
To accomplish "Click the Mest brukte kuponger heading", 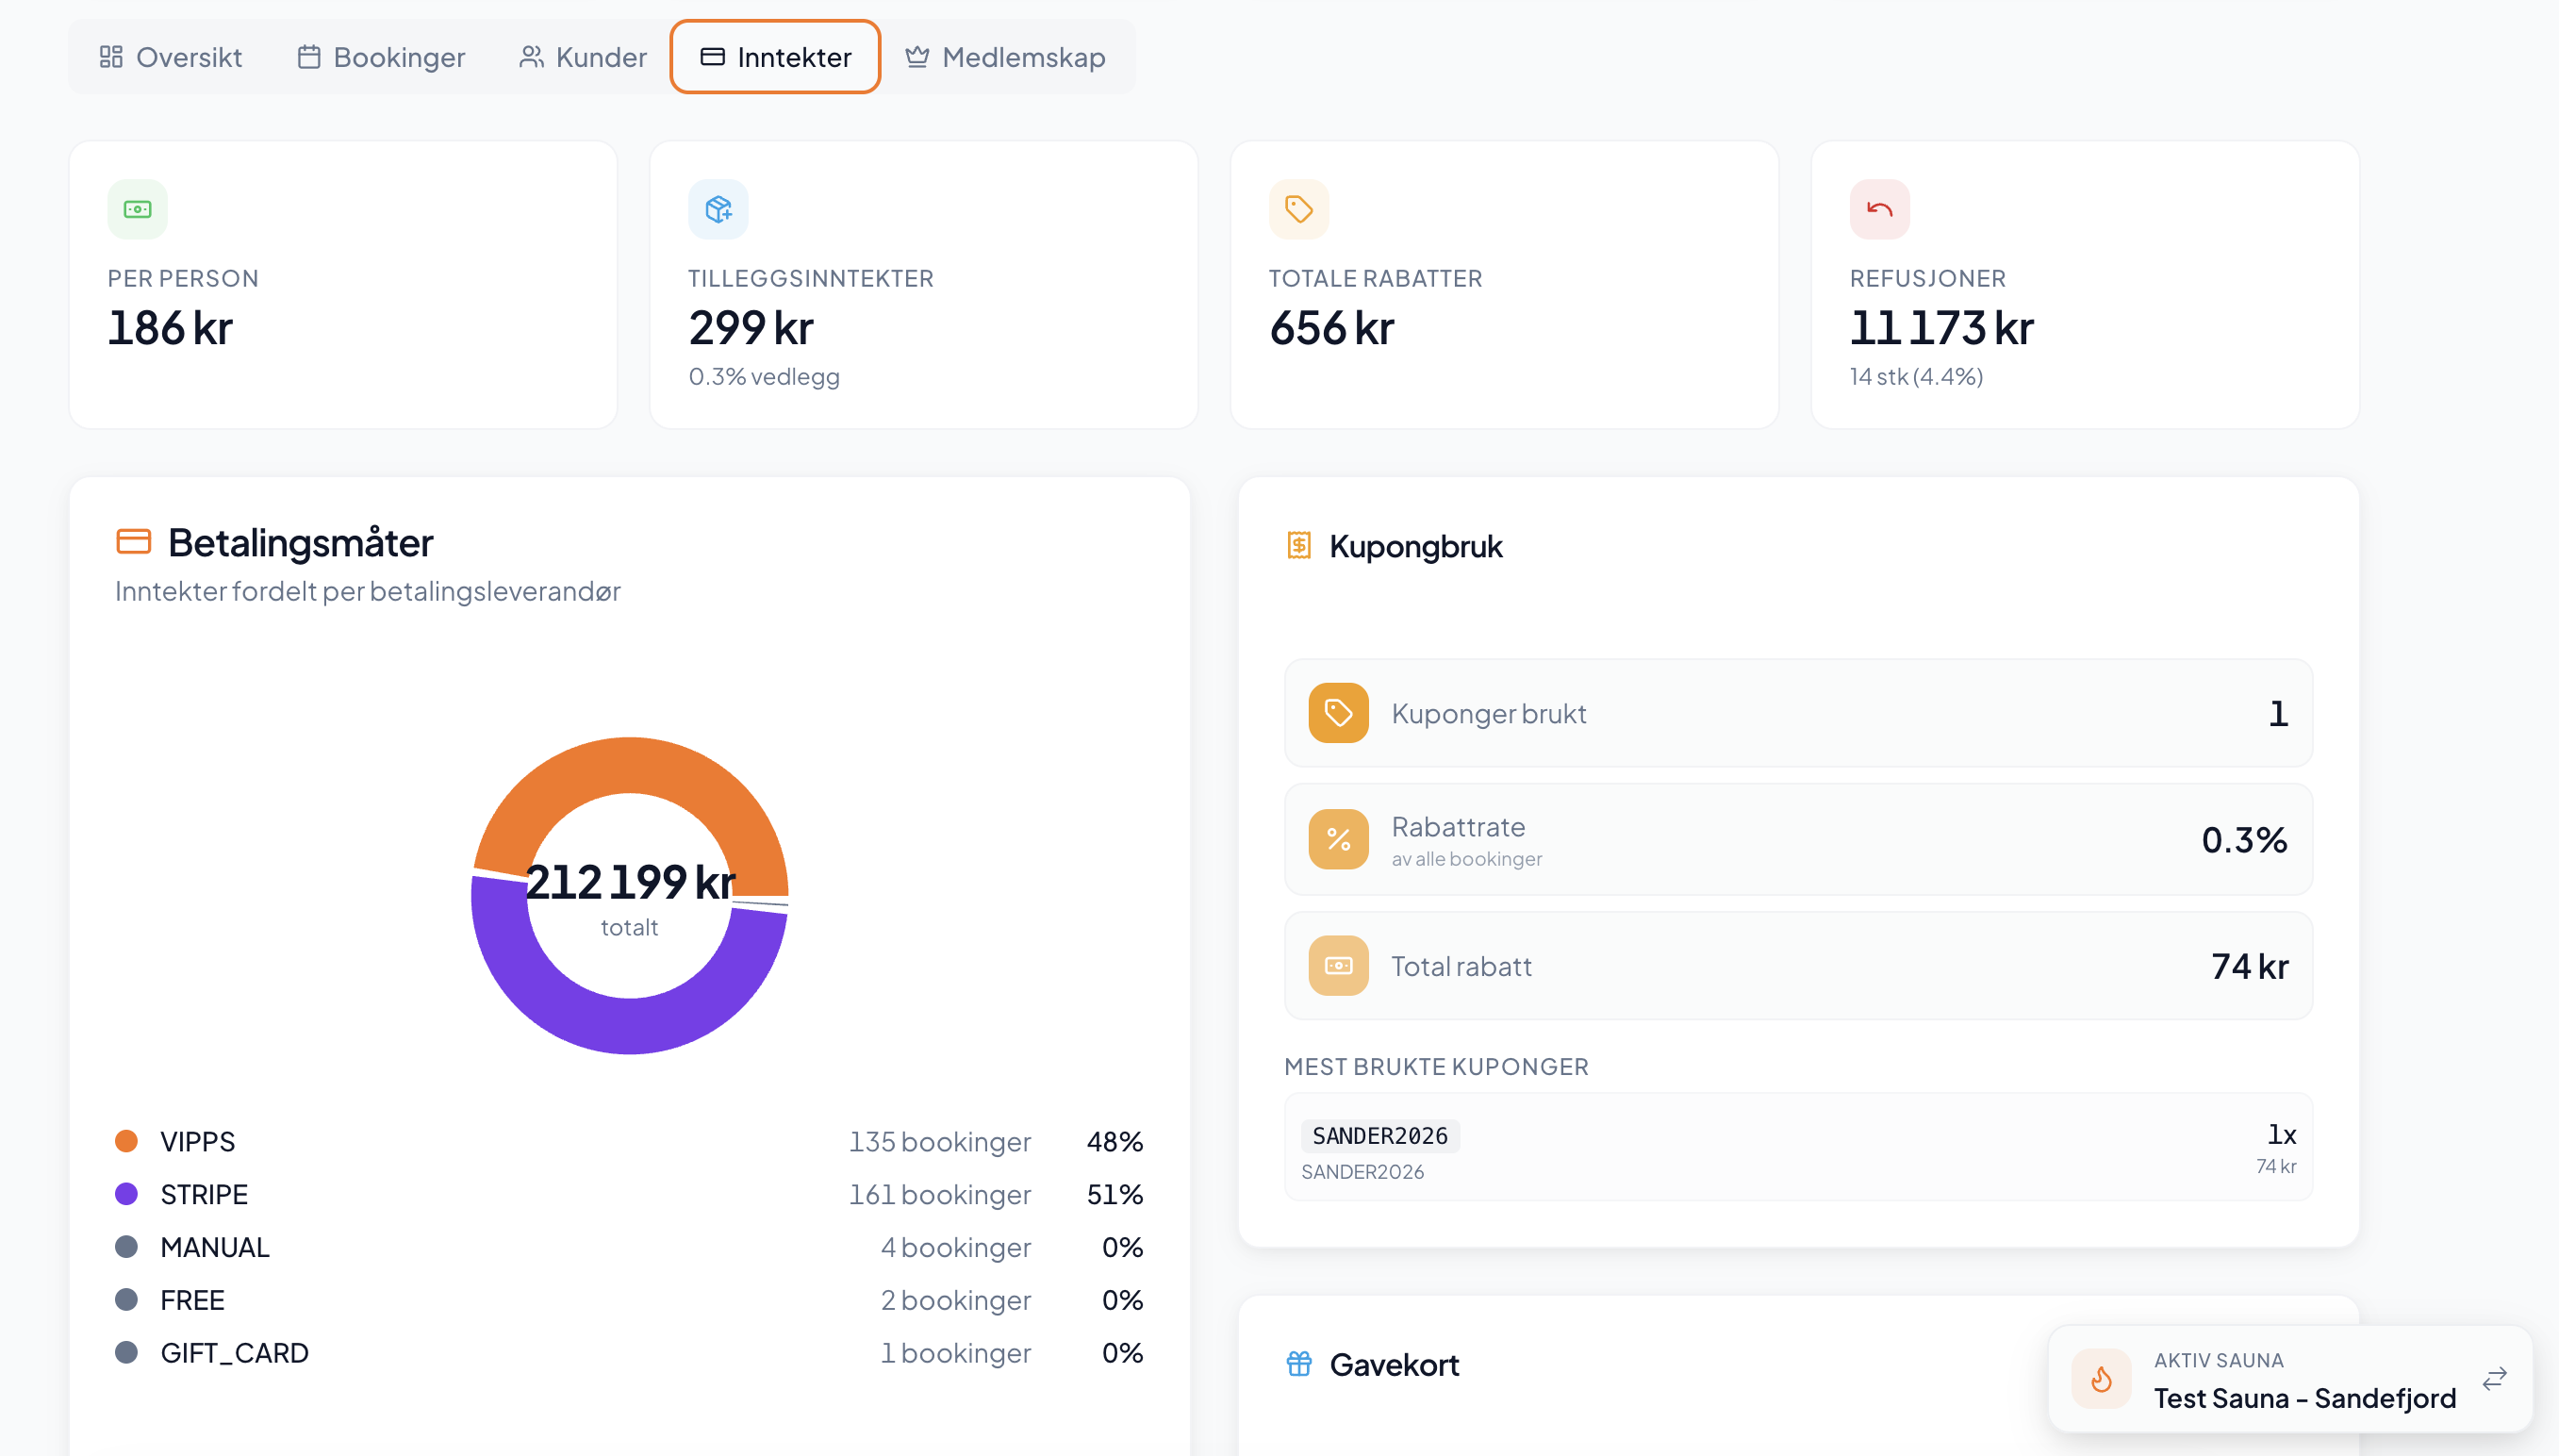I will [1436, 1066].
